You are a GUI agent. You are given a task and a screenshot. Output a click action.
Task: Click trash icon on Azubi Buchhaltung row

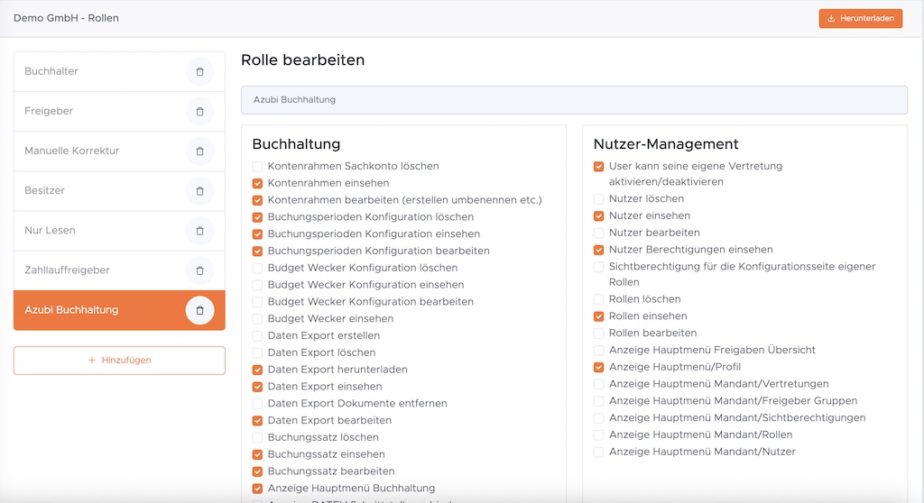coord(199,310)
